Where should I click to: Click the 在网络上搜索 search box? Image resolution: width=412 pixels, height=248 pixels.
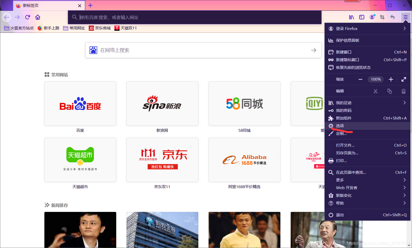click(x=203, y=50)
